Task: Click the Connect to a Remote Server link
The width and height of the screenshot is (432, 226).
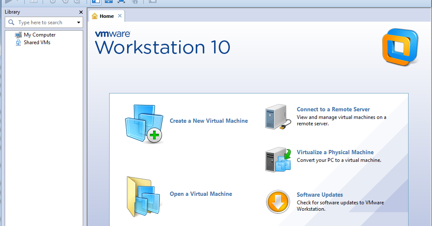Action: coord(333,109)
